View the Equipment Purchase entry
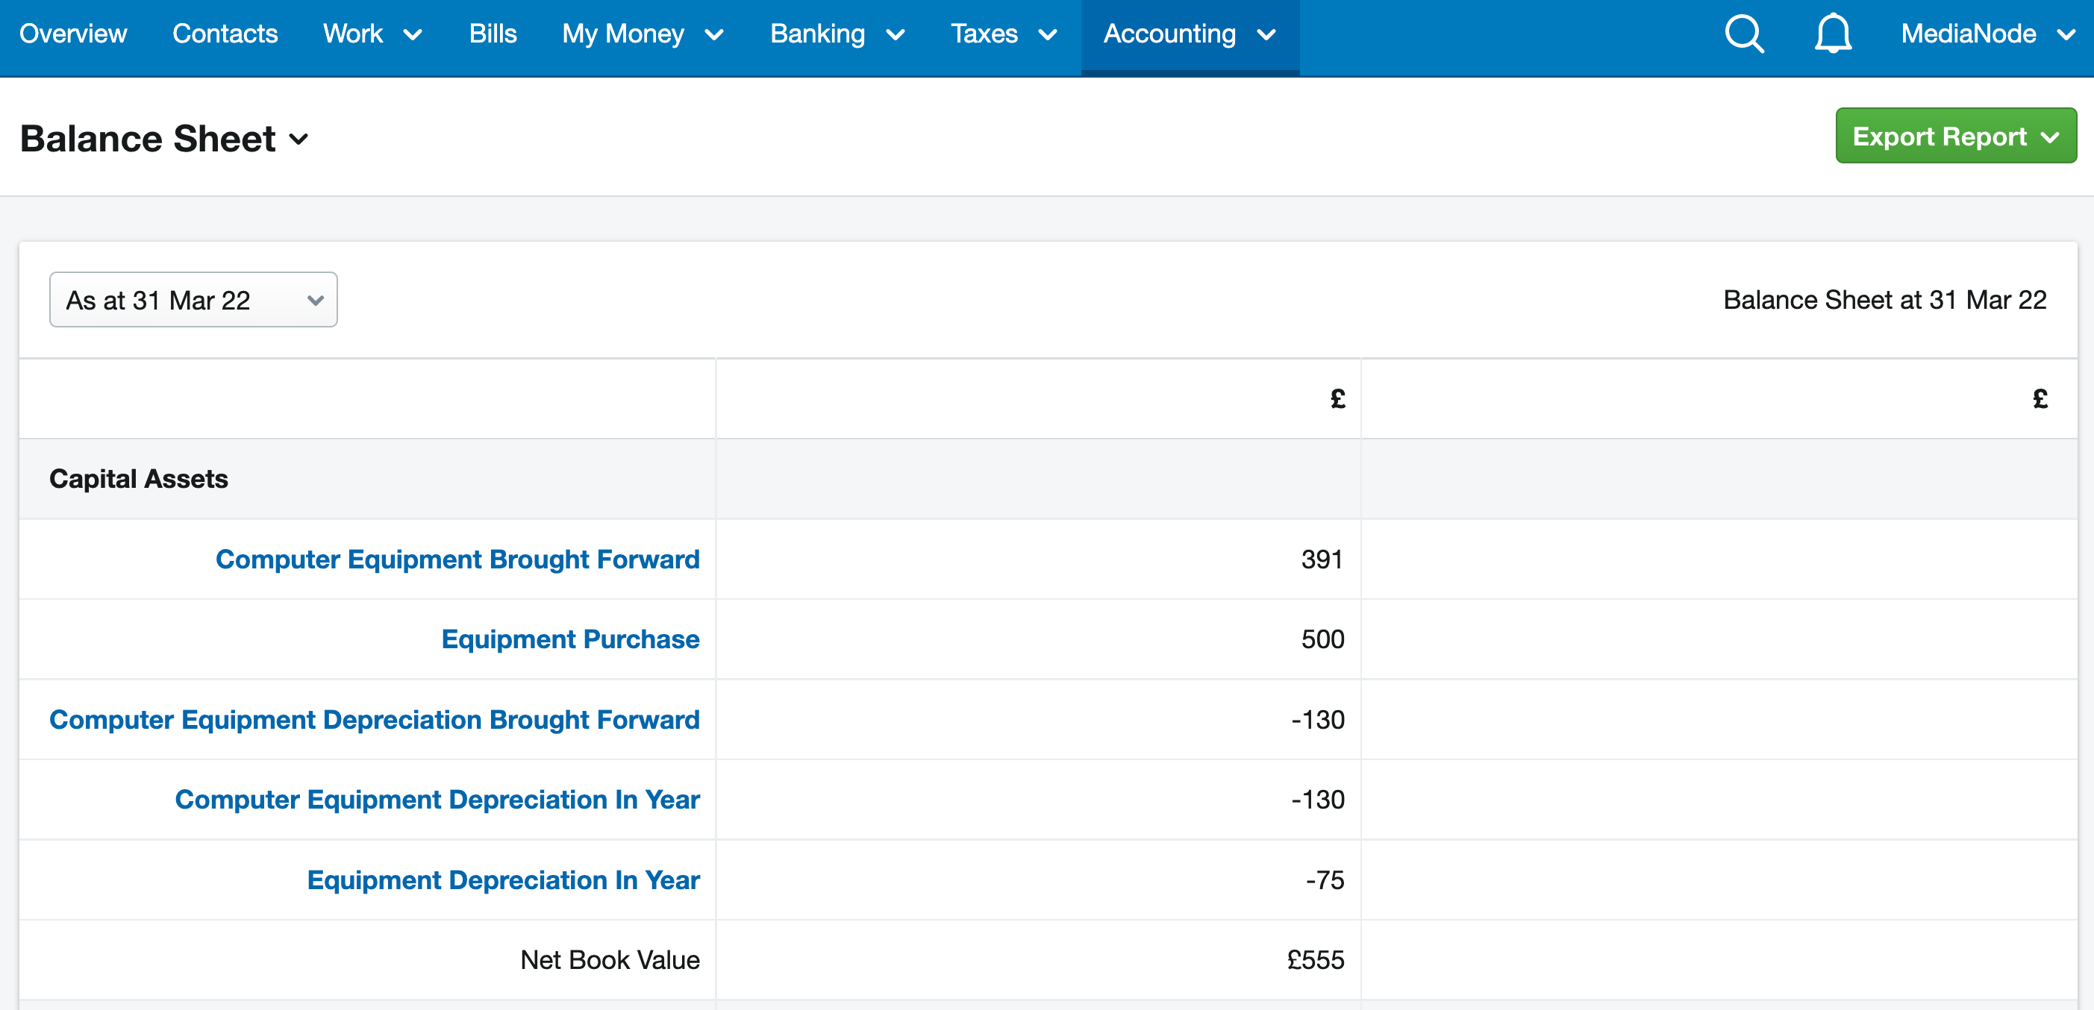This screenshot has width=2094, height=1010. click(570, 639)
